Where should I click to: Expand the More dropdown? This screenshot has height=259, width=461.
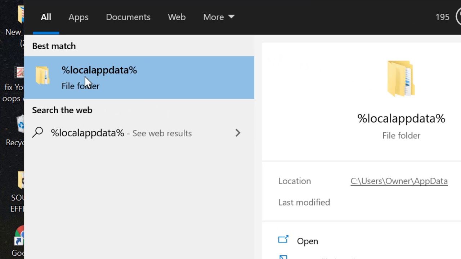[219, 17]
